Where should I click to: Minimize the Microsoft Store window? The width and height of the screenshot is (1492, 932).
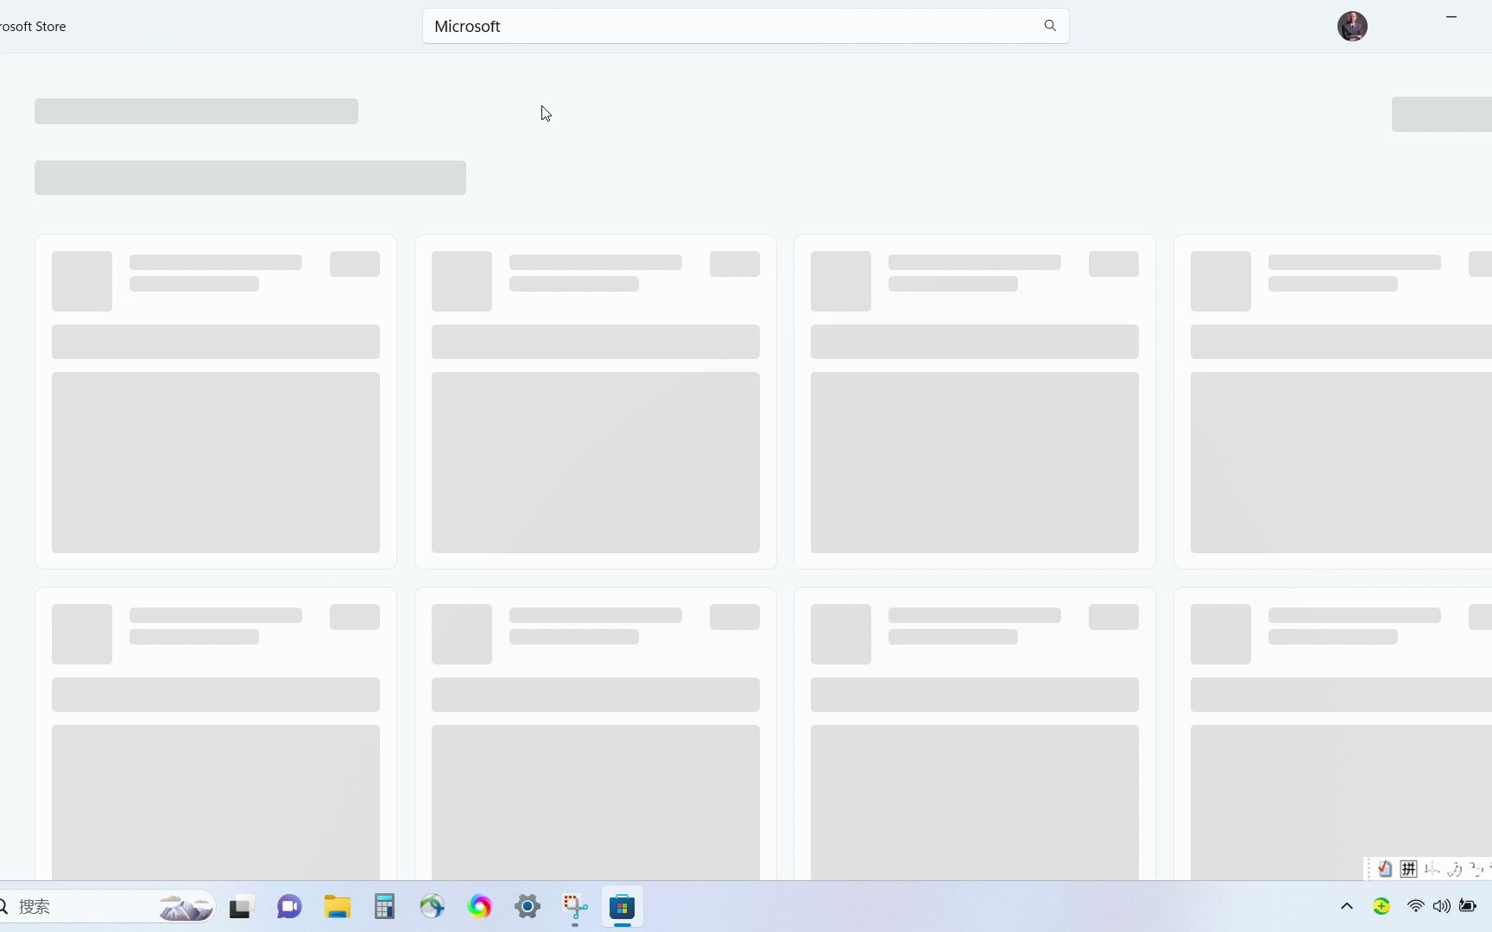(1451, 16)
